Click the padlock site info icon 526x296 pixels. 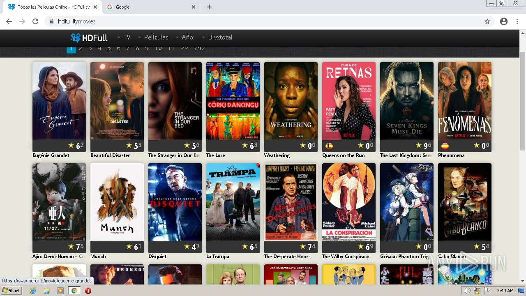point(52,21)
